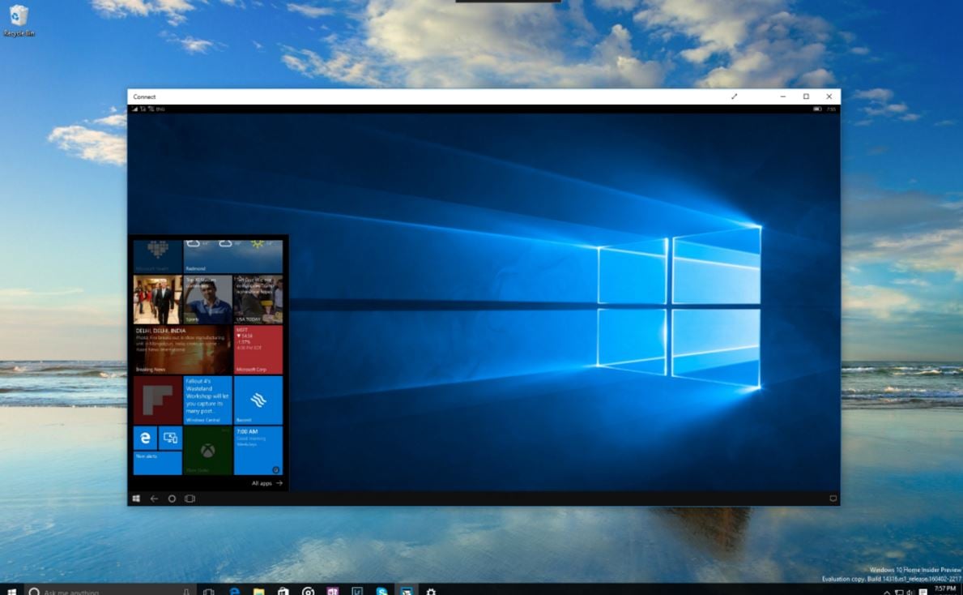This screenshot has width=963, height=595.
Task: Click the pen annotation icon in the Connect title bar
Action: pyautogui.click(x=734, y=96)
